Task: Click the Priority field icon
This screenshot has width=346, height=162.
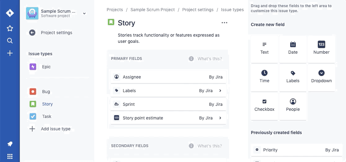Action: coord(257,150)
